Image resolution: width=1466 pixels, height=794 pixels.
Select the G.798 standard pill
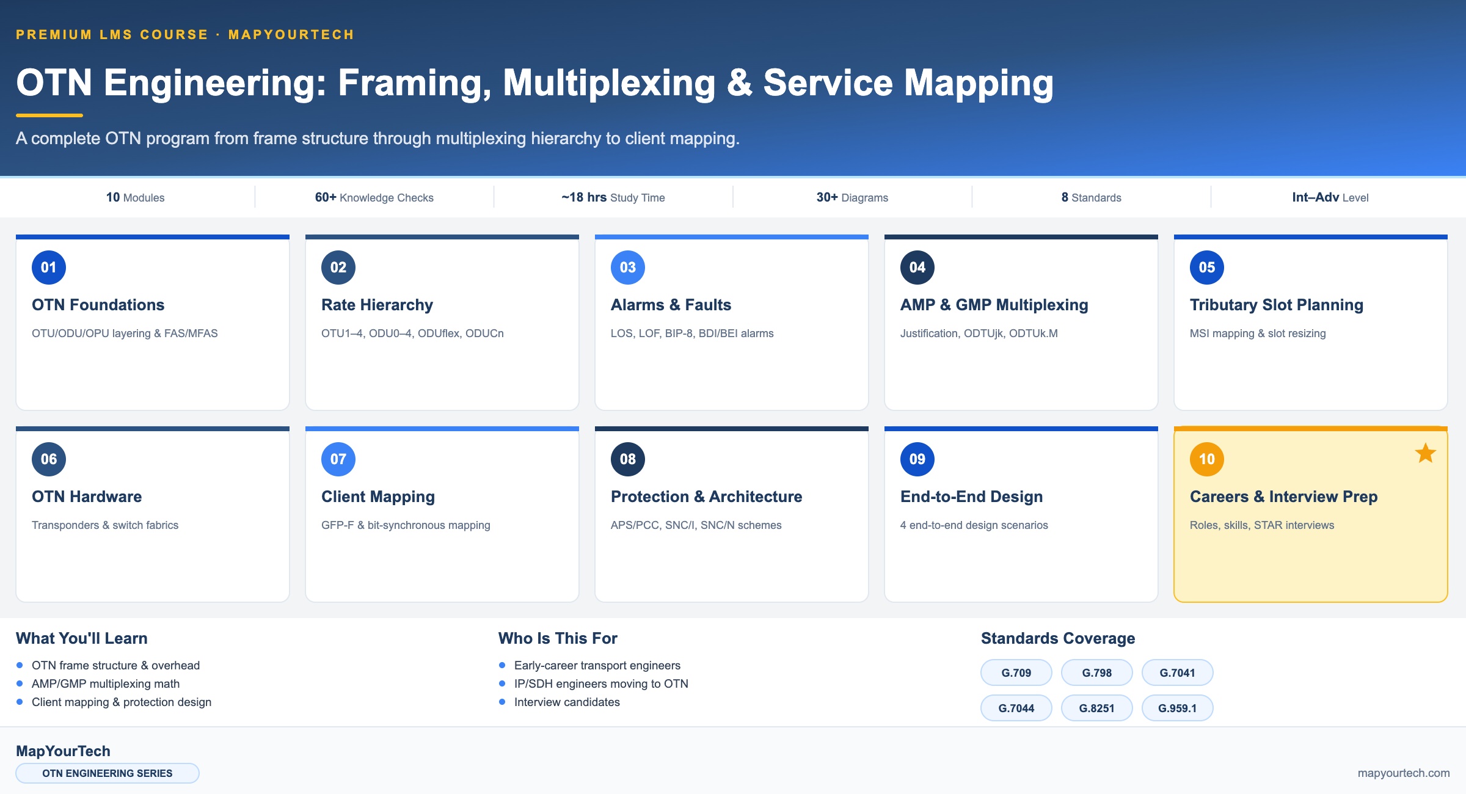coord(1097,672)
